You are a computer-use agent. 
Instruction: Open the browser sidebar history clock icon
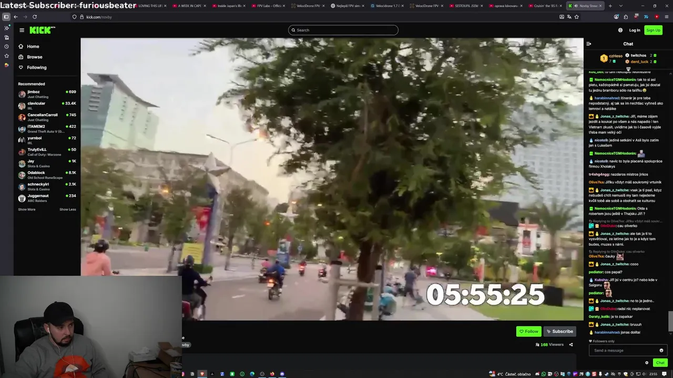[6, 46]
